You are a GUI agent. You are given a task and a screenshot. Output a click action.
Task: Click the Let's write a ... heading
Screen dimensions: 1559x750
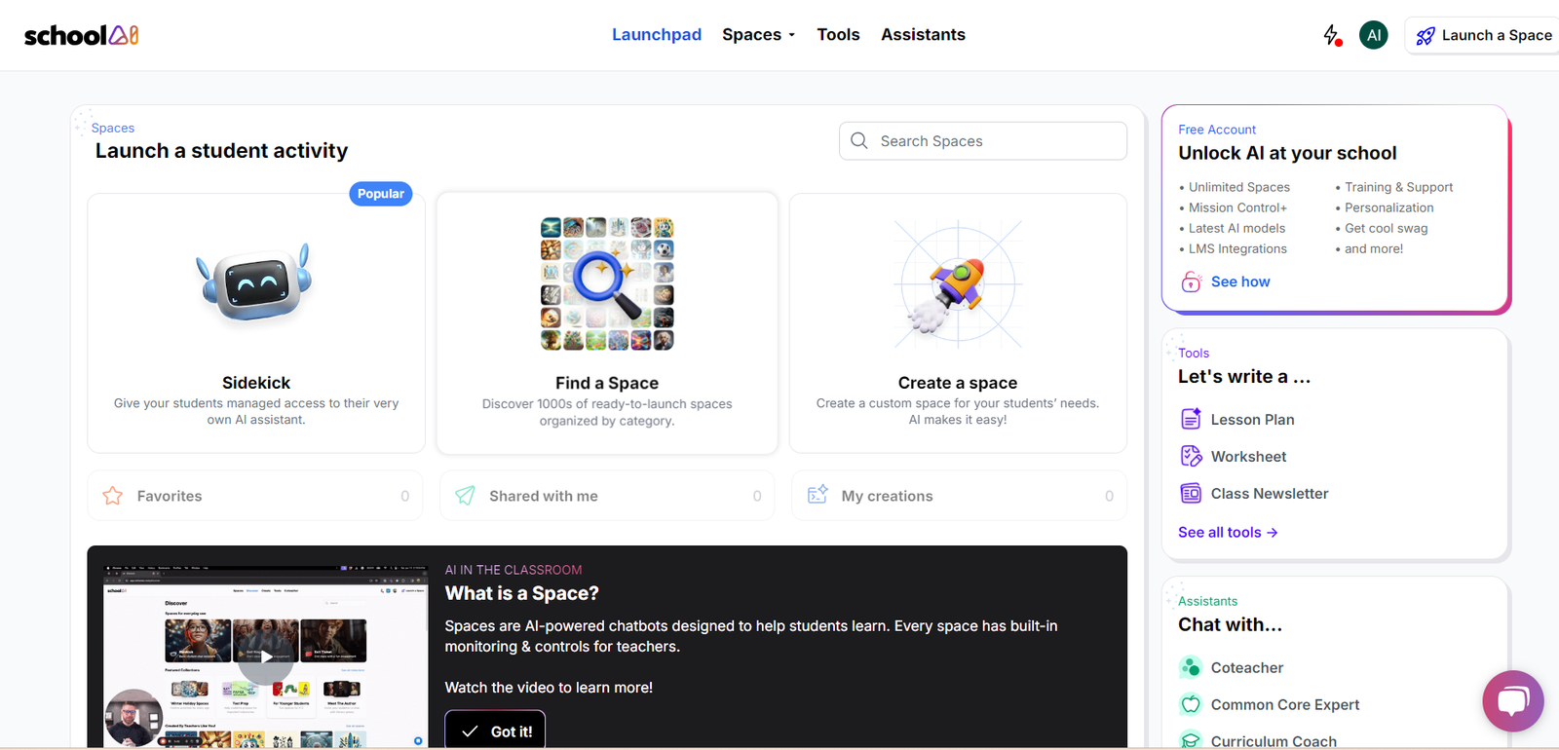coord(1244,376)
